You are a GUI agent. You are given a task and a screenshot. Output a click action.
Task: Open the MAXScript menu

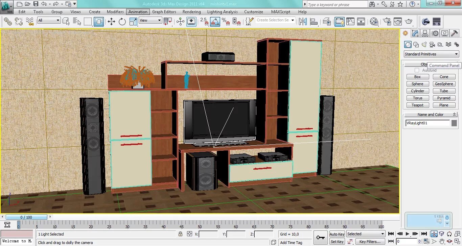click(281, 11)
